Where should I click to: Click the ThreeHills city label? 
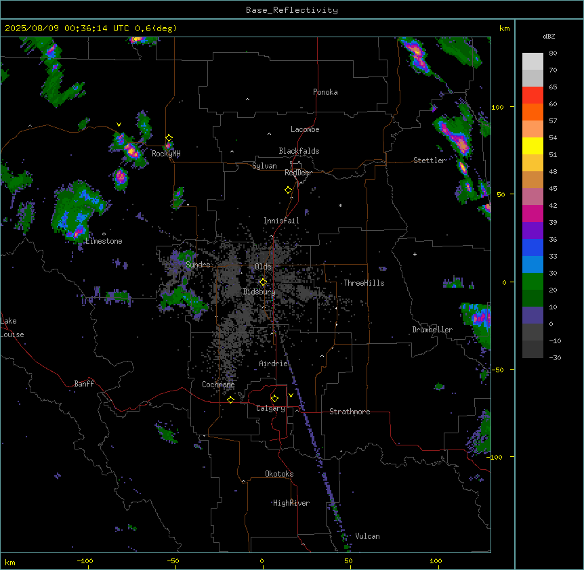(364, 283)
